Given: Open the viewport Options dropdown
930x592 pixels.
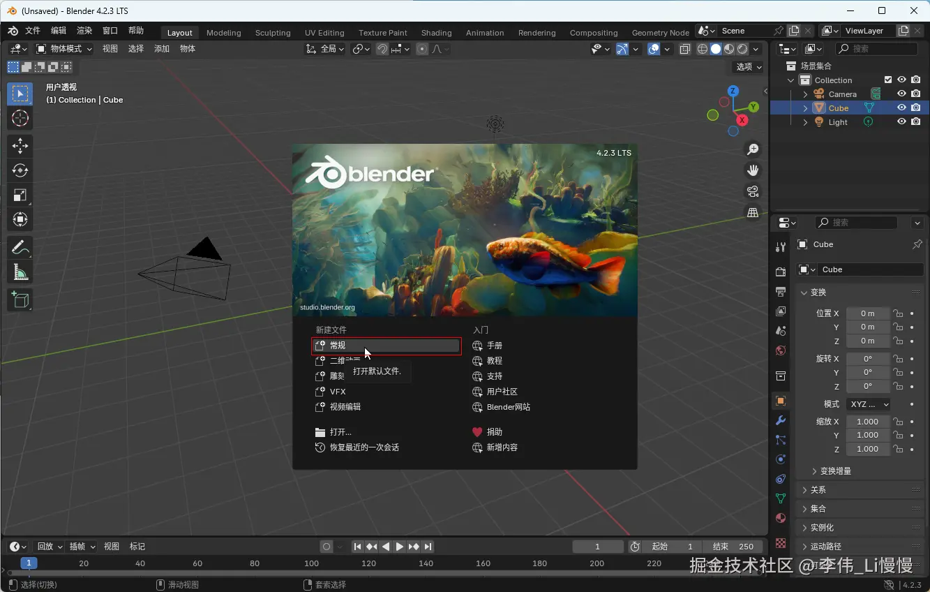Looking at the screenshot, I should click(x=749, y=67).
